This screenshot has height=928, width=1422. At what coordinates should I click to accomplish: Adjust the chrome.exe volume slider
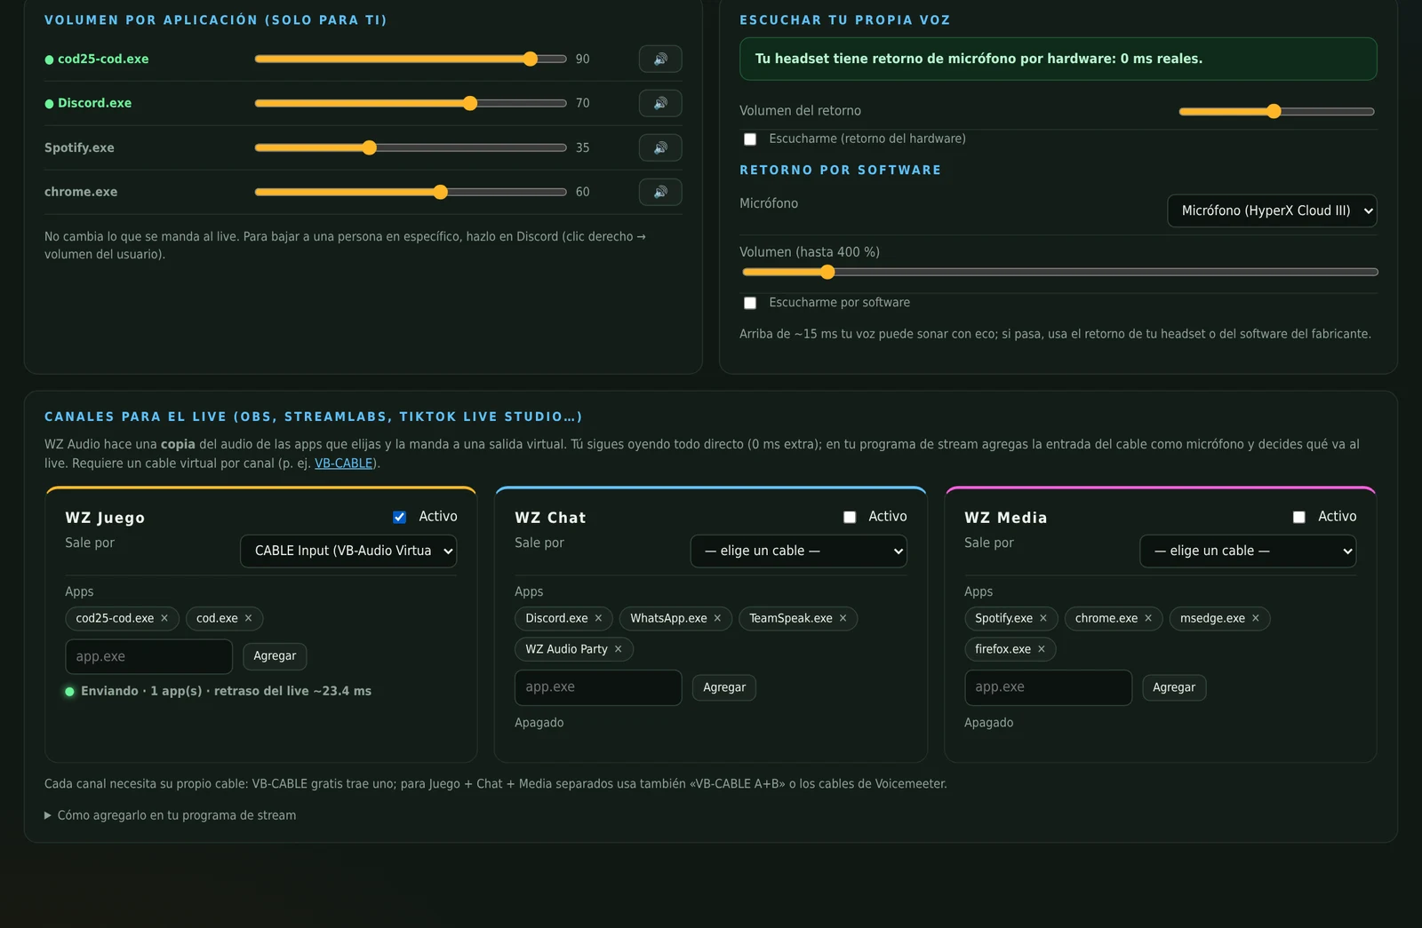(x=411, y=192)
